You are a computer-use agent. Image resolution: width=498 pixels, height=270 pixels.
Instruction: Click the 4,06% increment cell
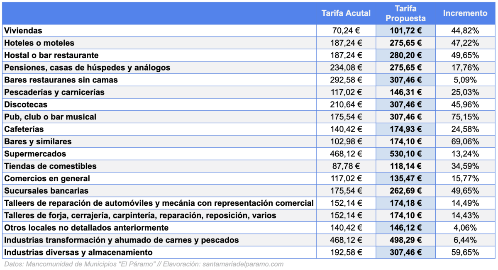point(465,228)
